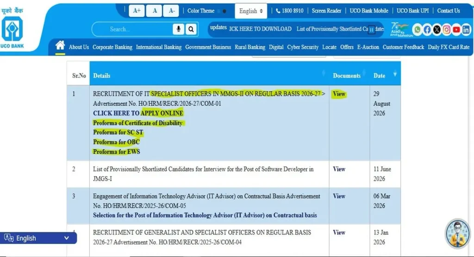This screenshot has width=474, height=257.
Task: Open Digital menu
Action: click(x=276, y=47)
